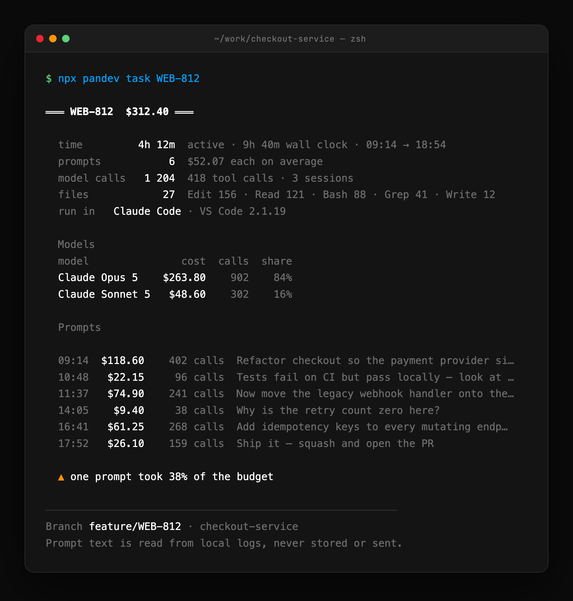Screen dimensions: 573x601
Task: Click Sonnet cost '$48.60'
Action: point(187,294)
